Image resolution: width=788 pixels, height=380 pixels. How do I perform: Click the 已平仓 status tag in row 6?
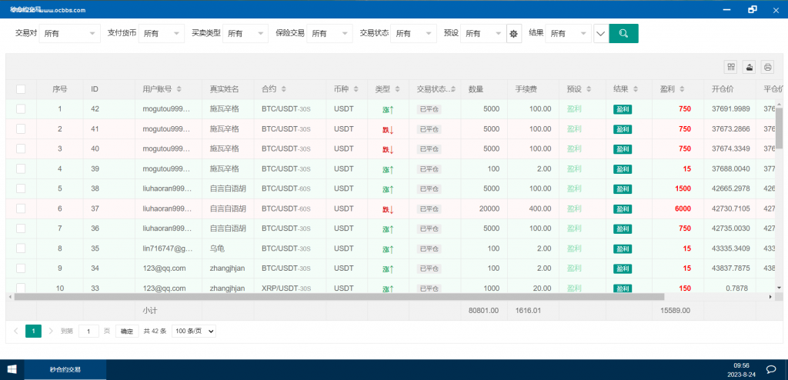point(429,209)
